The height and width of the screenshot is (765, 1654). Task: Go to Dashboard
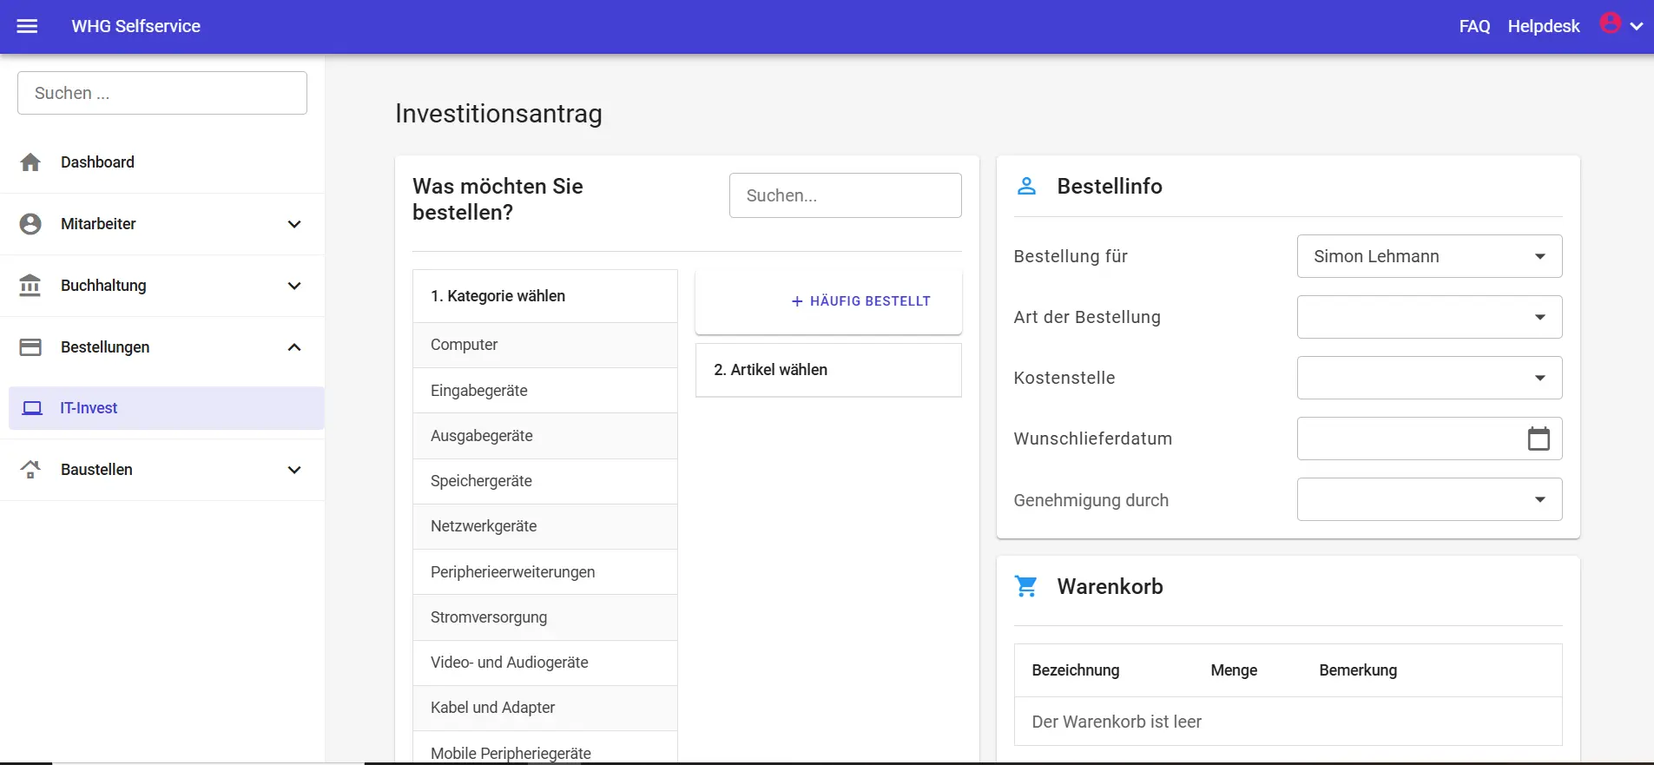(162, 162)
